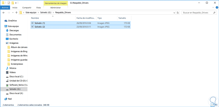219x107 pixels.
Task: Click the Disco local (C:) drive icon
Action: coord(7,77)
